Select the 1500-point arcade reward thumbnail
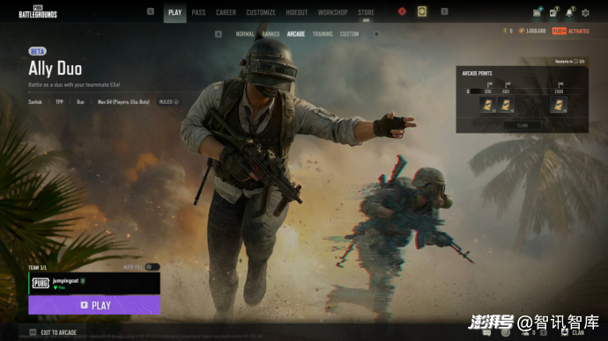This screenshot has width=608, height=341. pyautogui.click(x=559, y=105)
